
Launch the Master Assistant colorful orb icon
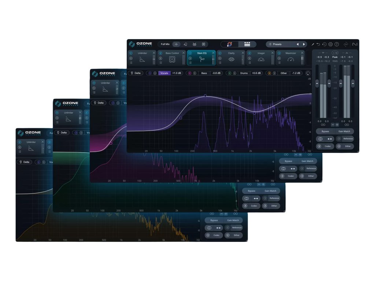pyautogui.click(x=229, y=44)
